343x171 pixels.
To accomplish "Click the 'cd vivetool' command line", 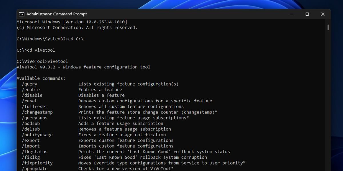I will 36,50.
